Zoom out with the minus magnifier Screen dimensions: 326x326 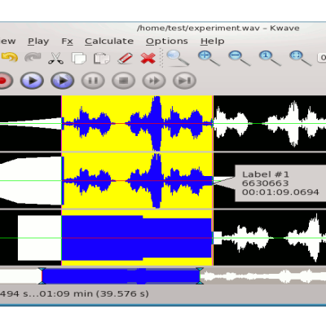(239, 58)
